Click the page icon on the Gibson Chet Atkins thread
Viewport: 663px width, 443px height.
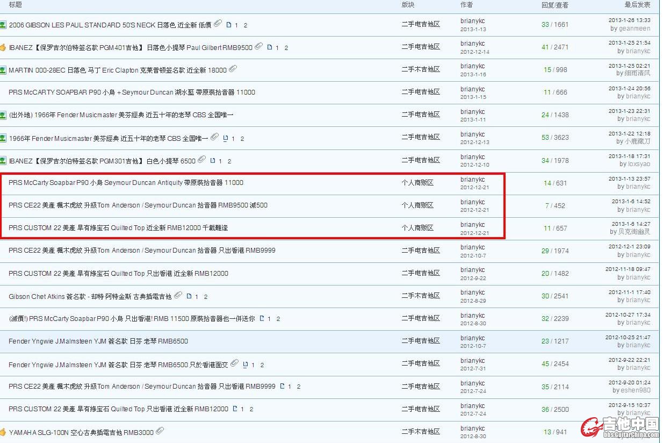click(x=189, y=296)
